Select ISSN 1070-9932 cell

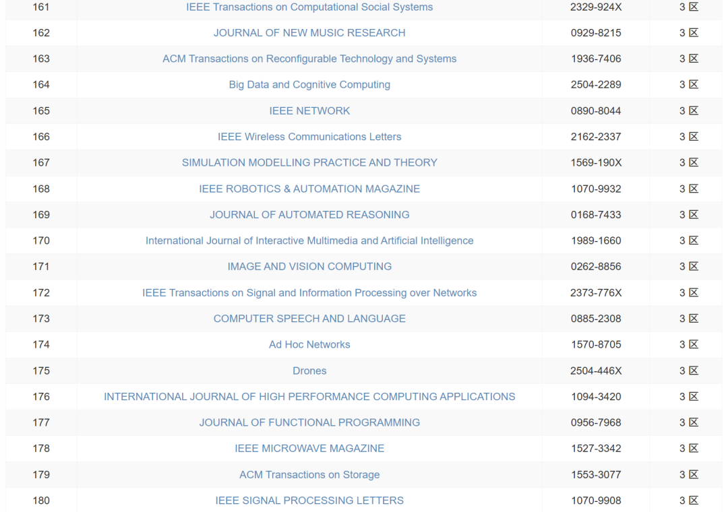coord(596,189)
